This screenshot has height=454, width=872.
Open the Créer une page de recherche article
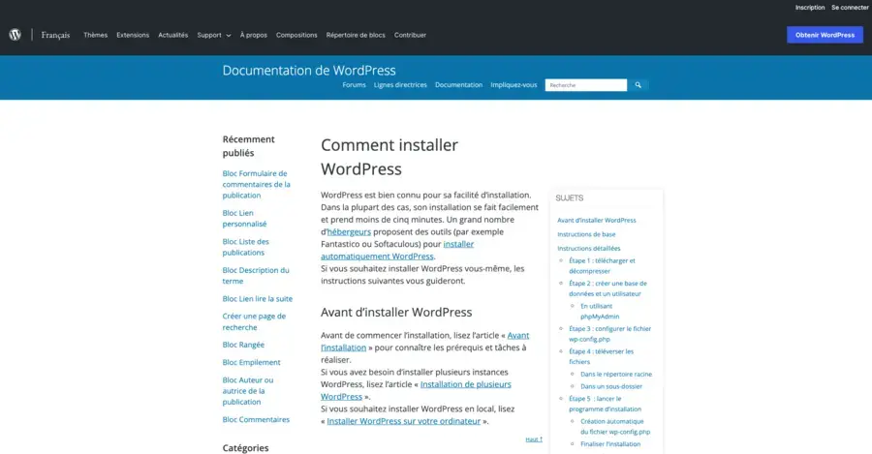point(254,321)
